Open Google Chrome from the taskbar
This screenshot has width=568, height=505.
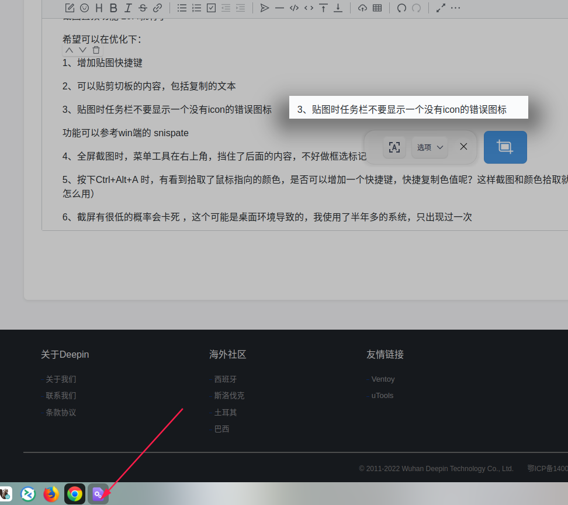click(75, 494)
